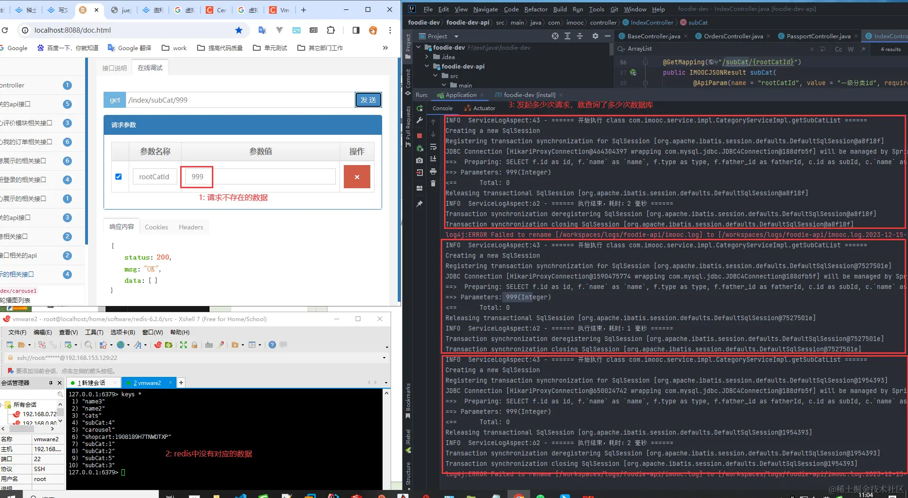Expand all nodes in Project panel
The width and height of the screenshot is (908, 498).
(x=567, y=36)
